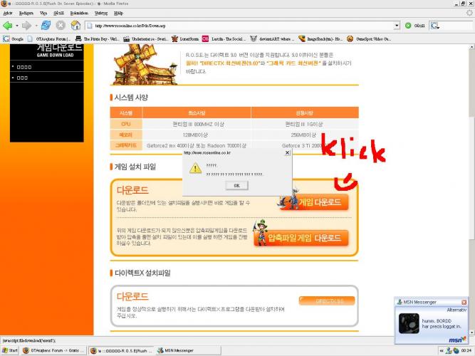Open the Forward button history dropdown
Viewport: 475px width, 356px height.
pyautogui.click(x=36, y=26)
